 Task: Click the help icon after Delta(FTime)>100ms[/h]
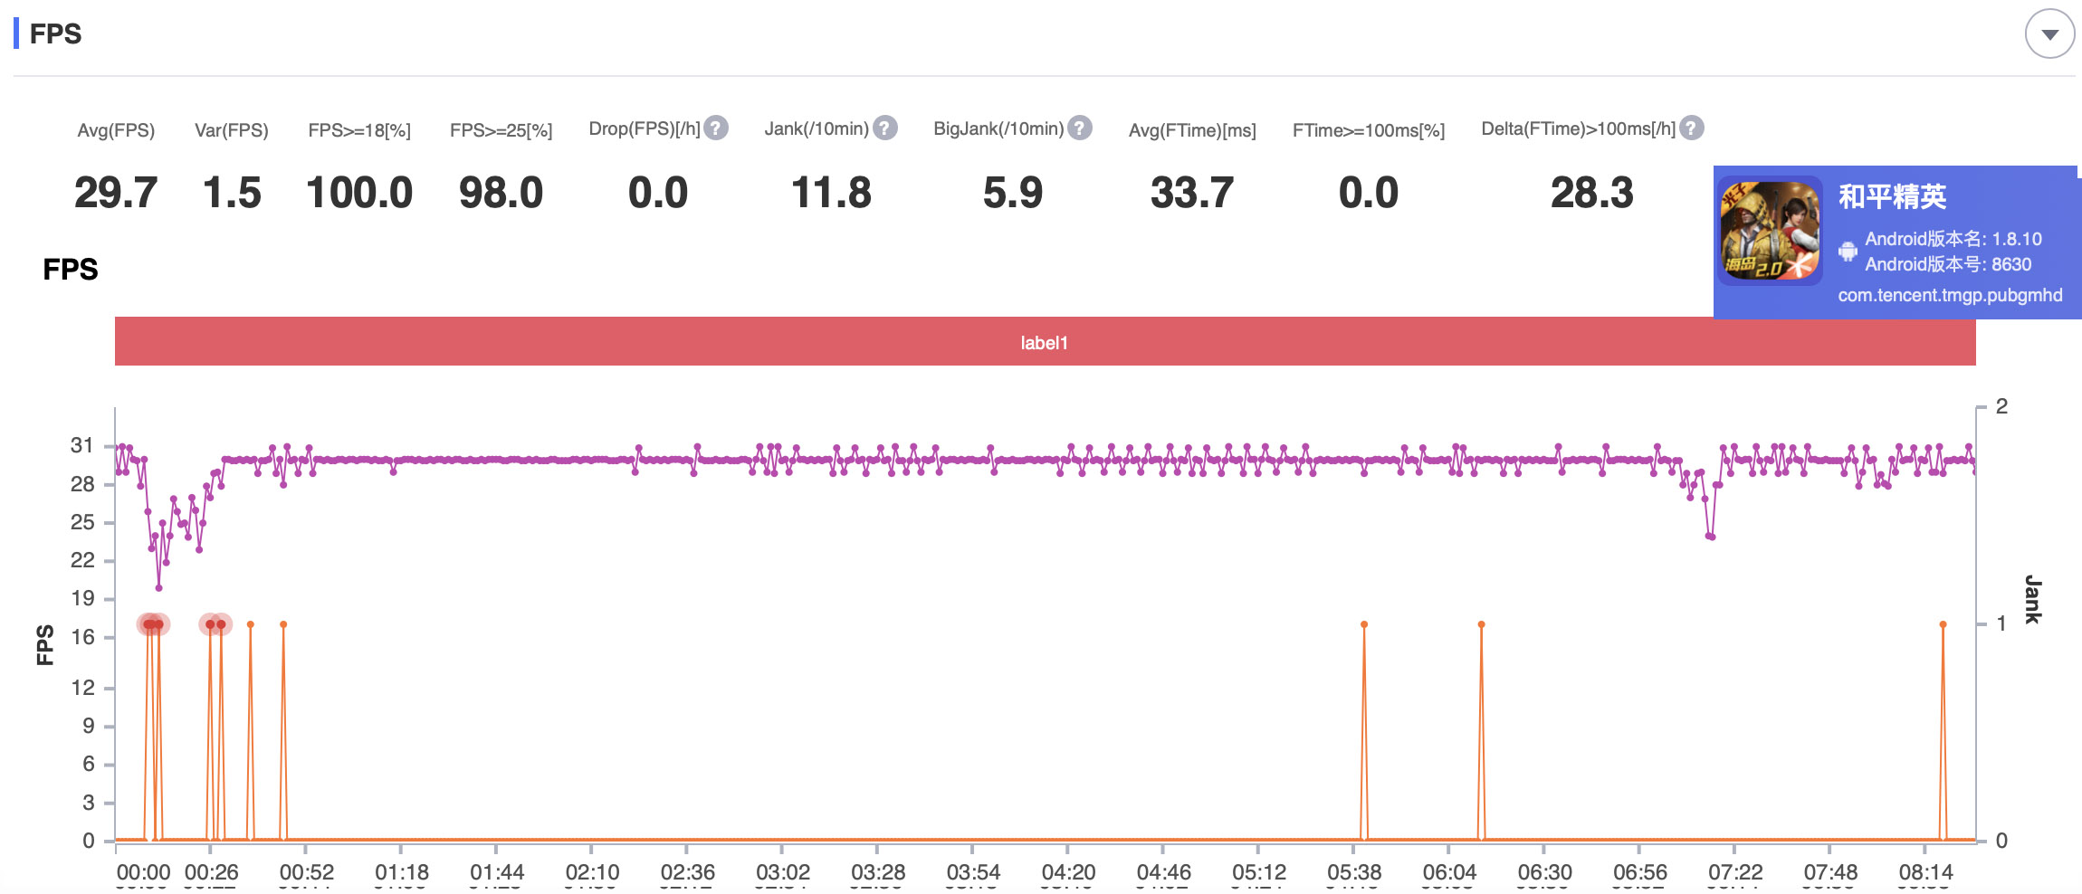(x=1691, y=128)
